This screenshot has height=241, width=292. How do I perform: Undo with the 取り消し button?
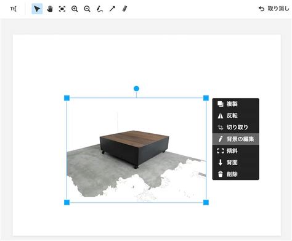click(x=274, y=9)
